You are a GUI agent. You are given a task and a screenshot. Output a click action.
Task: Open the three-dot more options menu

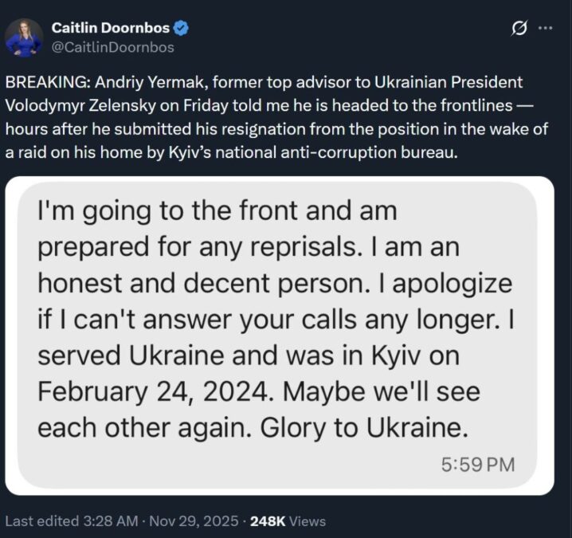point(545,29)
